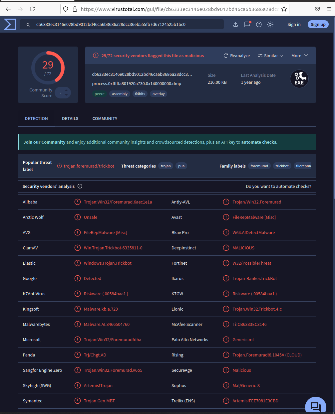Viewport: 335px width, 414px height.
Task: Open the browser hamburger menu
Action: [329, 9]
